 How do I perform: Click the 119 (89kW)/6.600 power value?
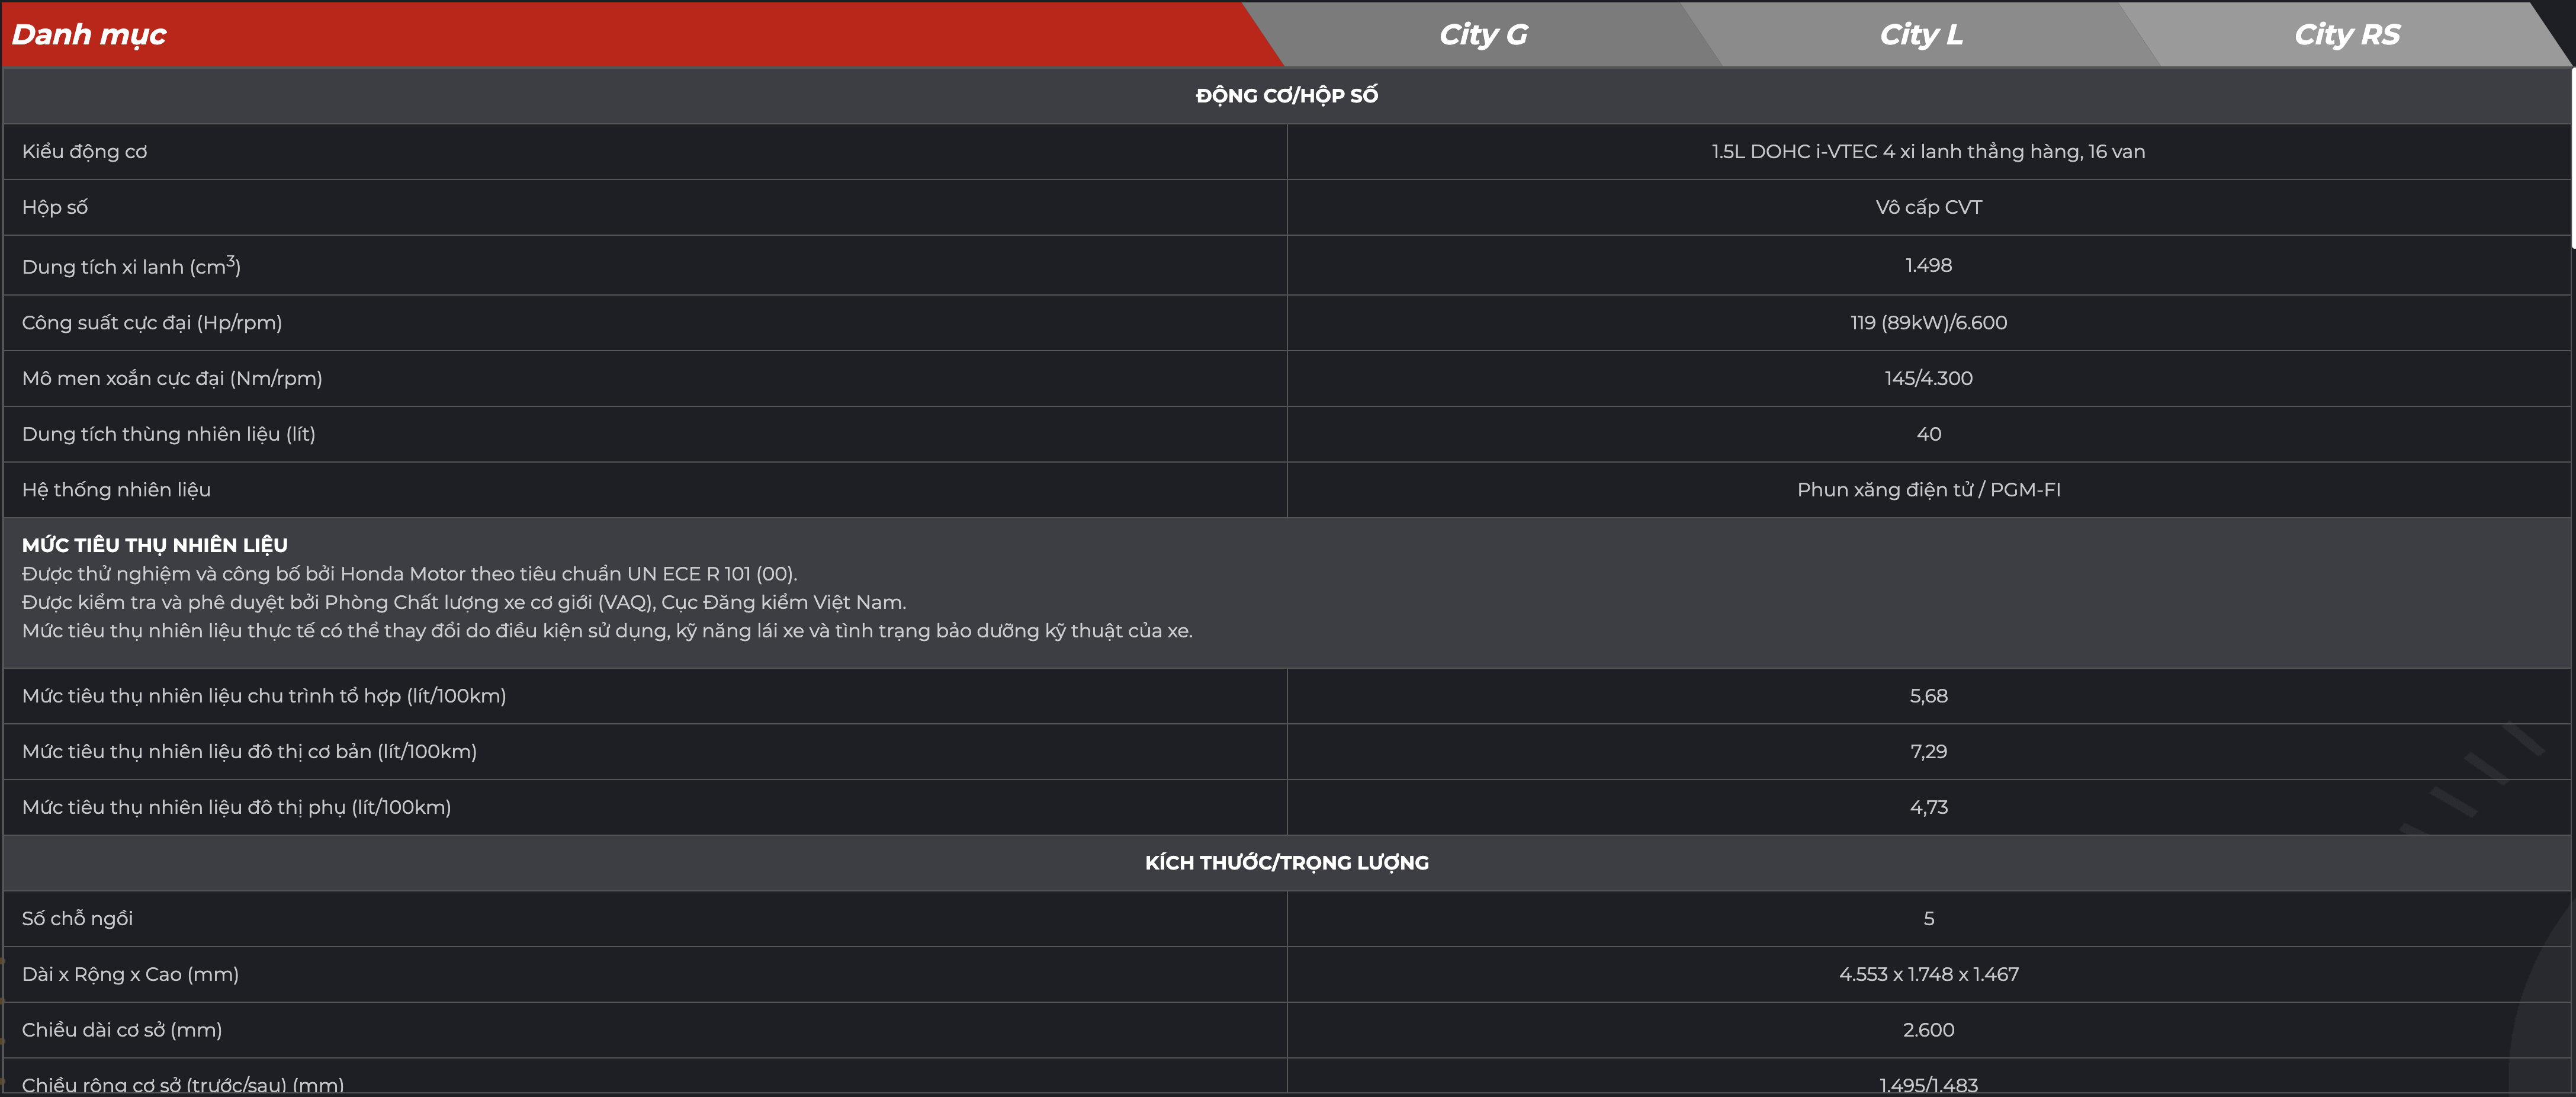point(1928,323)
